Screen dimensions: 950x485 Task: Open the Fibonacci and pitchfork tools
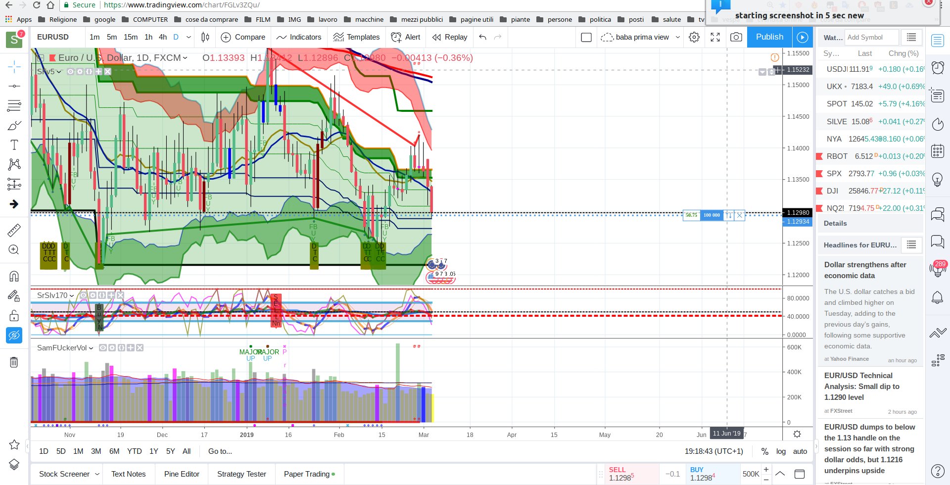[x=14, y=105]
